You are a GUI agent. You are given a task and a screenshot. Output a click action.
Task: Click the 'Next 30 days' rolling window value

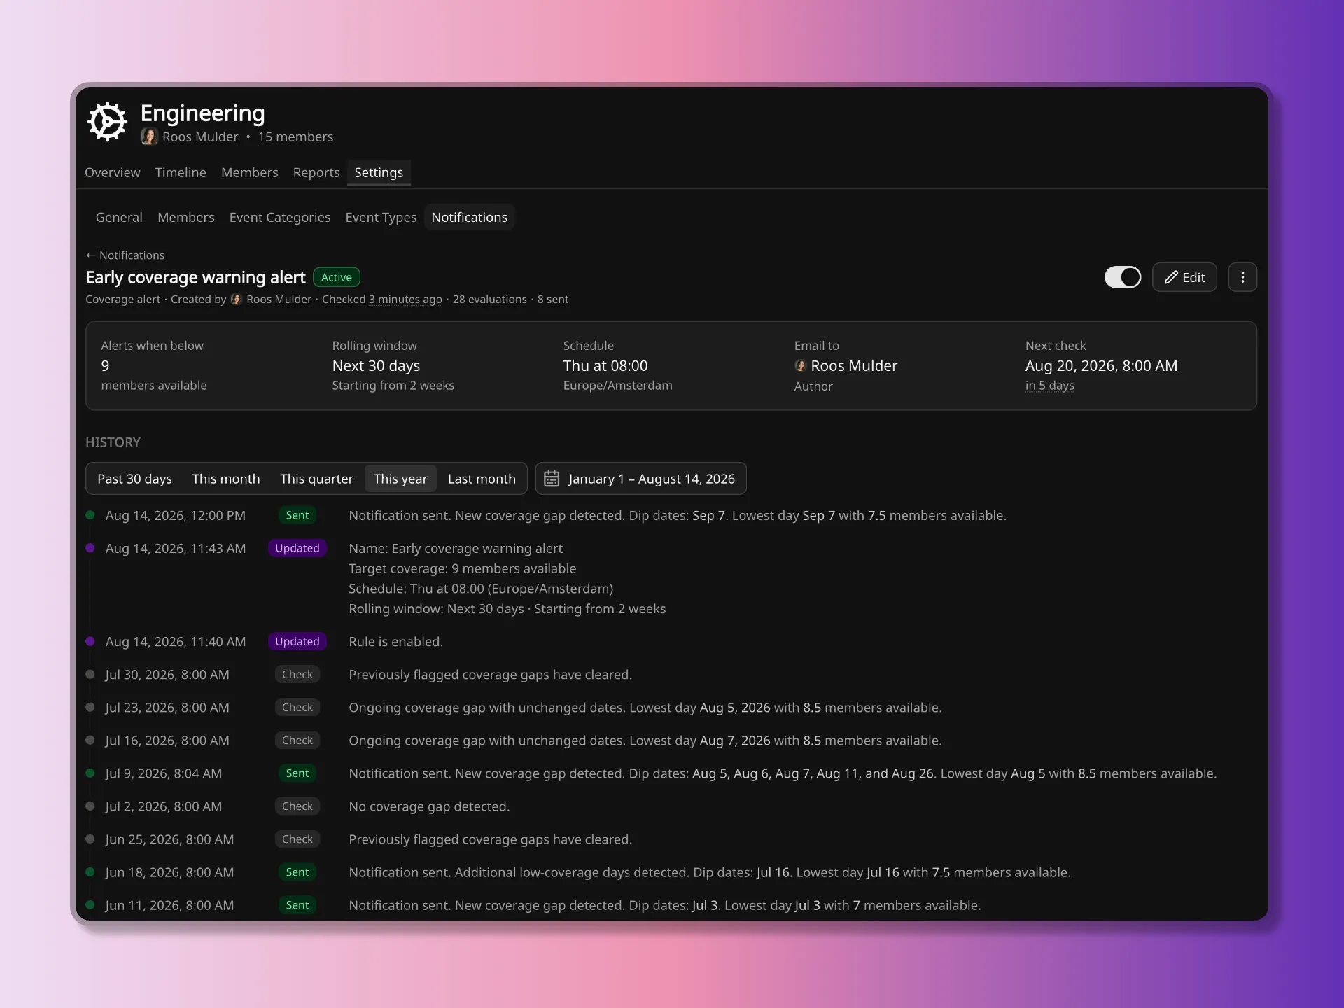(376, 366)
